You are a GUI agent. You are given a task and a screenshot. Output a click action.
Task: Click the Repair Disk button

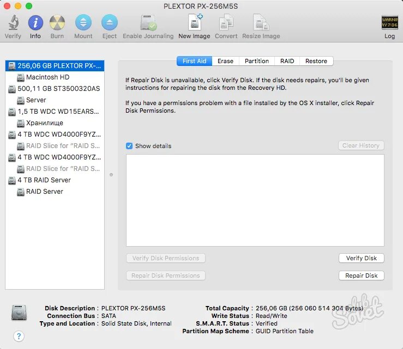coord(362,275)
